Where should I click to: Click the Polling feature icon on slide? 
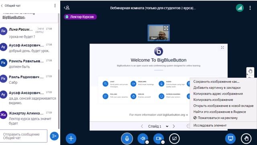[x=105, y=96]
